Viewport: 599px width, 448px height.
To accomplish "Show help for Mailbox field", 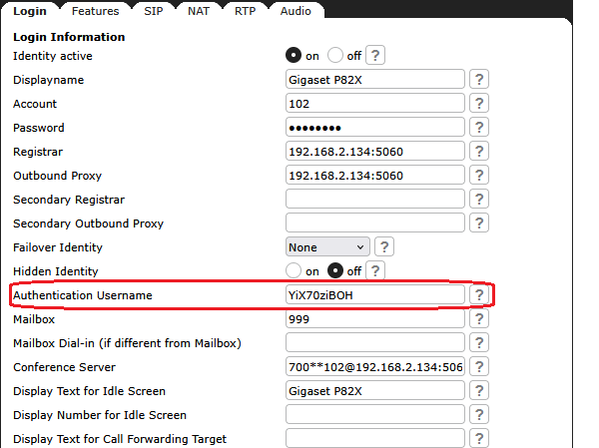I will click(x=479, y=319).
